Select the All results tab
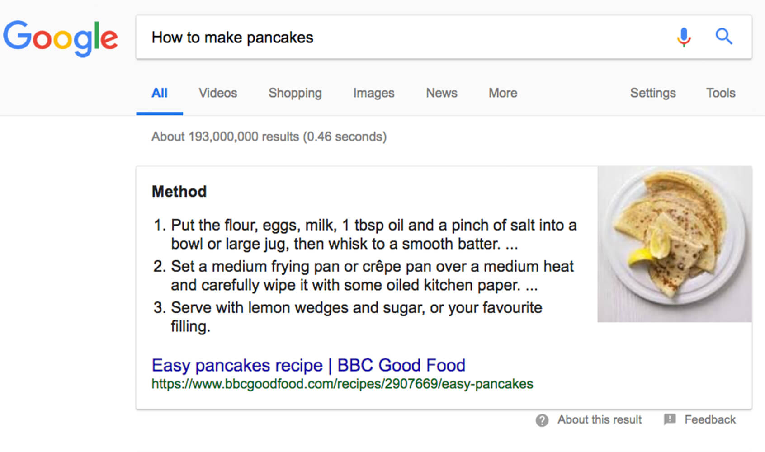The image size is (765, 452). pyautogui.click(x=160, y=93)
